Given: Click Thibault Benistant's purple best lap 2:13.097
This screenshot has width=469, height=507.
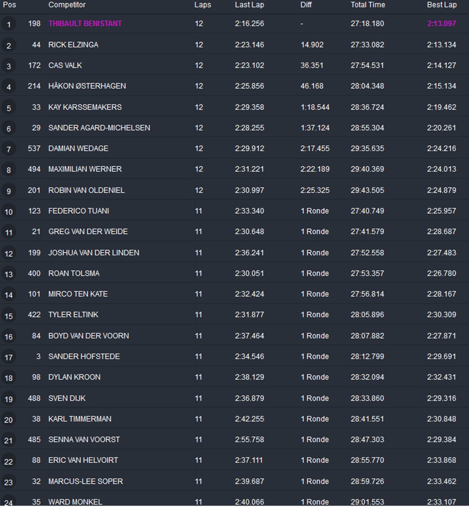Looking at the screenshot, I should (441, 23).
